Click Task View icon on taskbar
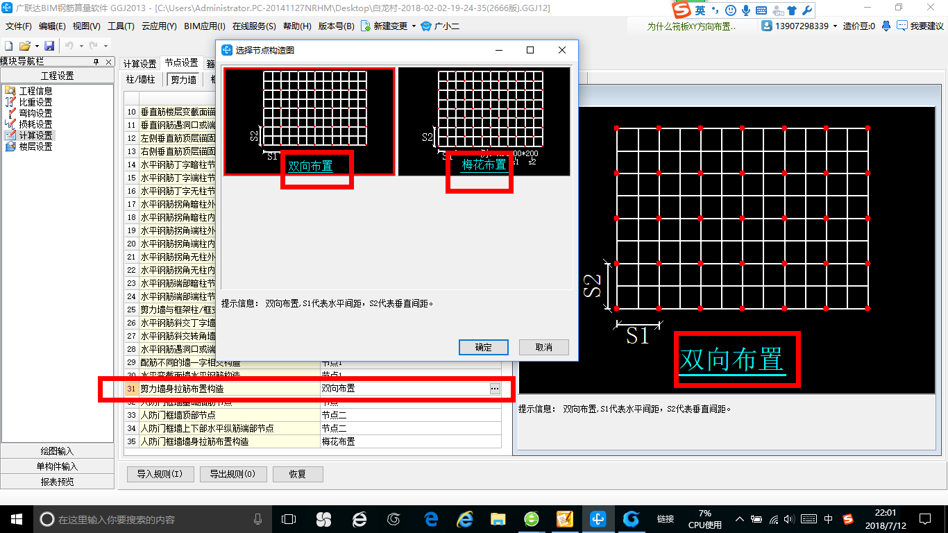Screen dimensions: 948x533 click(x=289, y=518)
